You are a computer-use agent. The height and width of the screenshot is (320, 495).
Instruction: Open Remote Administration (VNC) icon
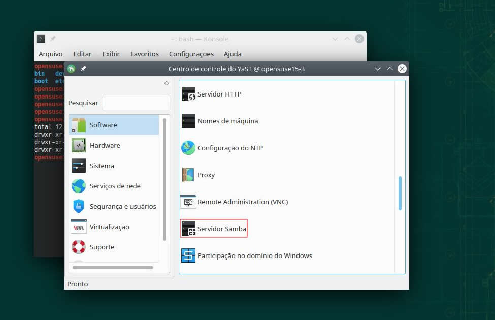pyautogui.click(x=188, y=202)
